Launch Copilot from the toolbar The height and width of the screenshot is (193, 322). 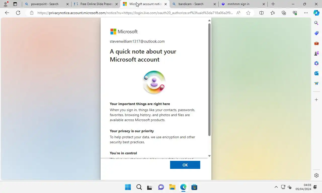(x=316, y=13)
